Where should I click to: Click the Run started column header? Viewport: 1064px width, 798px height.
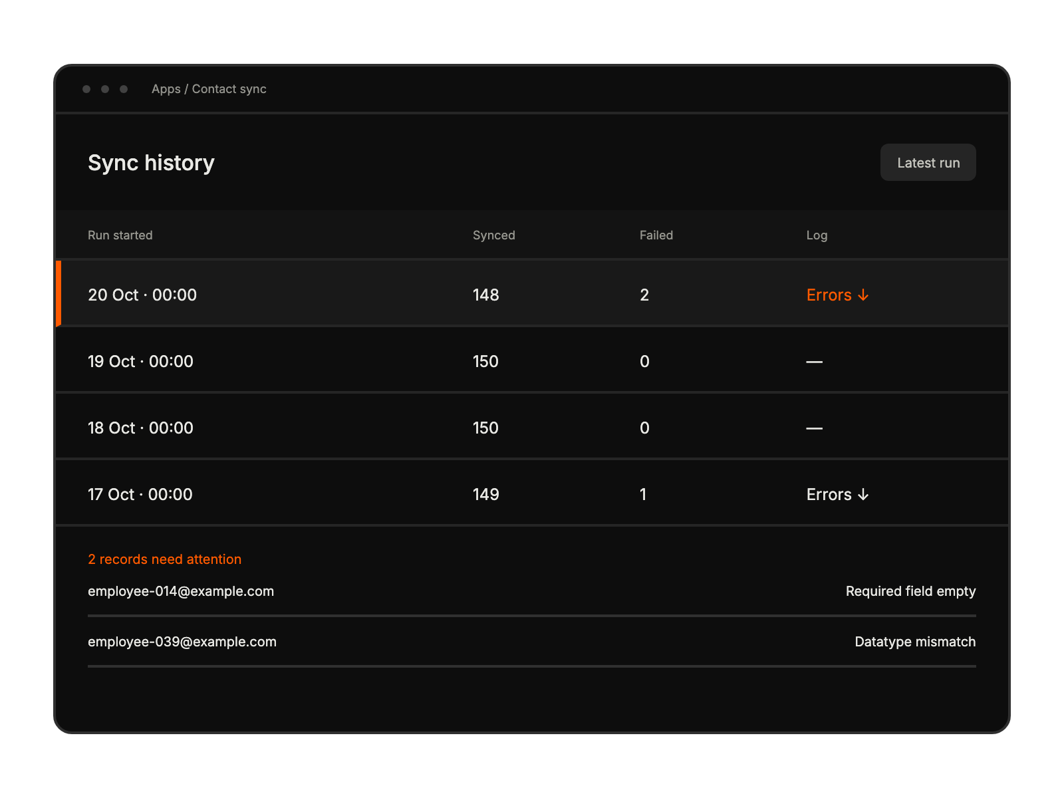tap(120, 235)
